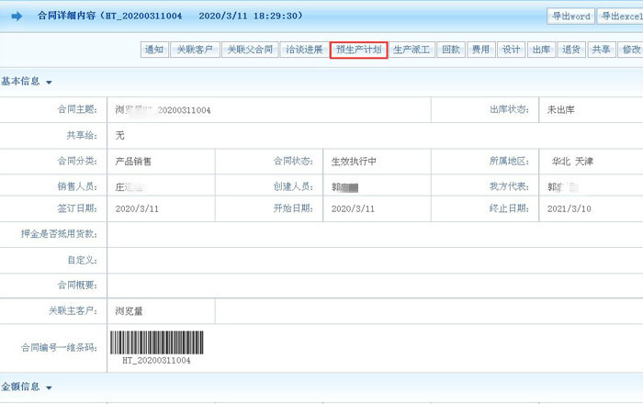The height and width of the screenshot is (404, 643).
Task: Click the blue arrow icon beside 合同详细内容
Action: coord(17,17)
